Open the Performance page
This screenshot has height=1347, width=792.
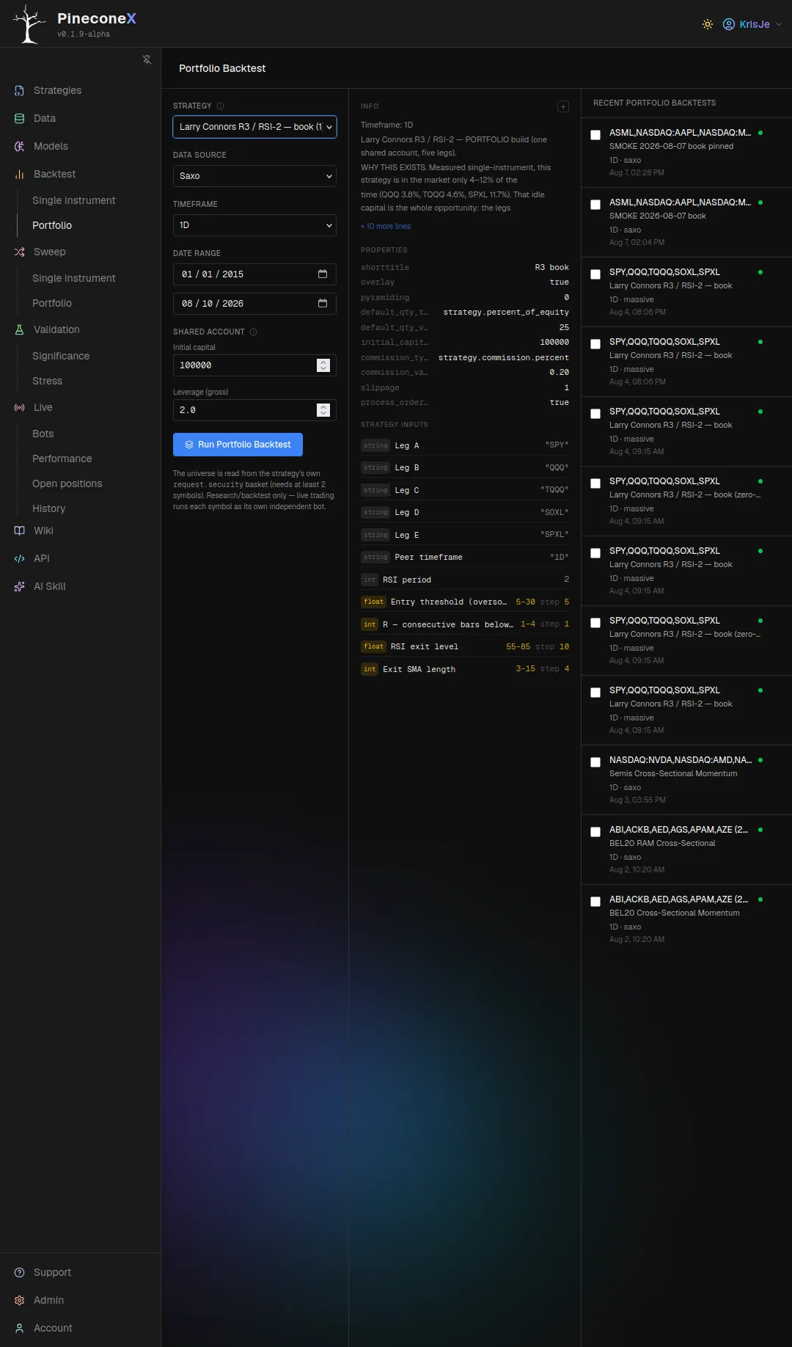pyautogui.click(x=62, y=459)
